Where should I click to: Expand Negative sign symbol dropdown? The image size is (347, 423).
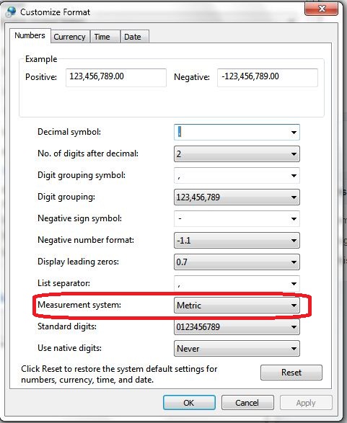[237, 218]
